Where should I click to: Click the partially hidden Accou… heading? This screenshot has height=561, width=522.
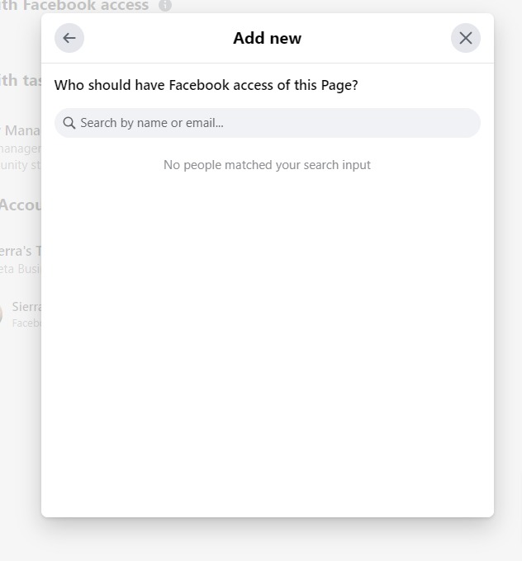click(21, 205)
